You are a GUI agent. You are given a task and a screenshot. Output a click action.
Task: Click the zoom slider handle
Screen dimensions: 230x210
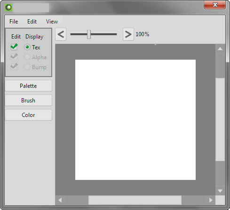(89, 34)
